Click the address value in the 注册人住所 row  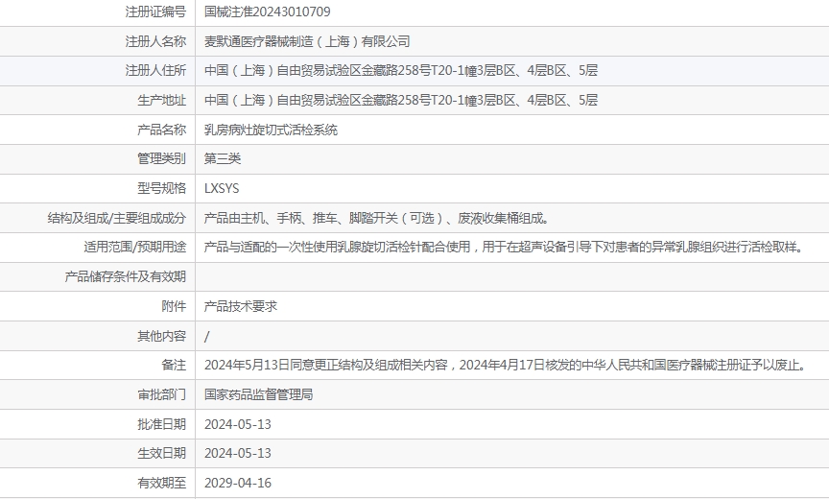click(401, 70)
